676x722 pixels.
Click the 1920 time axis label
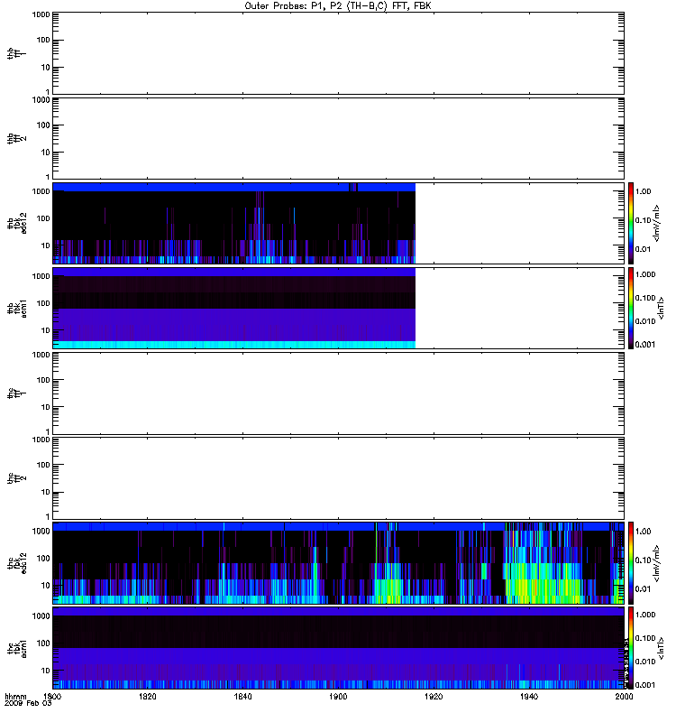tap(434, 696)
